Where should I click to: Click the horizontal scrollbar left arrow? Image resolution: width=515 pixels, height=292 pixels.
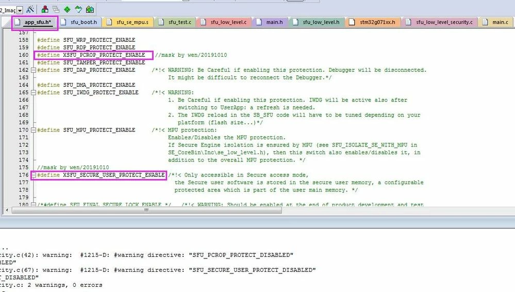click(x=7, y=210)
